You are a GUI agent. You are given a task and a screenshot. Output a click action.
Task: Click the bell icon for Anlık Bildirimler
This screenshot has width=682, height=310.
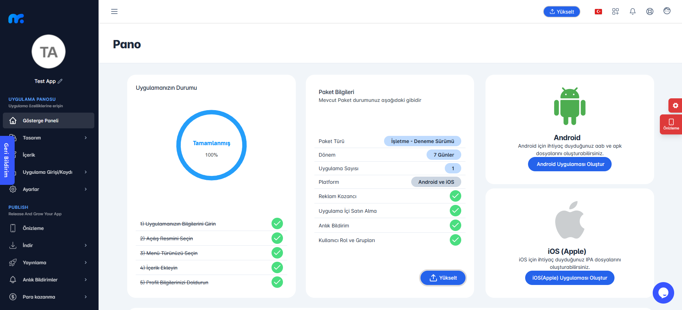pyautogui.click(x=13, y=280)
